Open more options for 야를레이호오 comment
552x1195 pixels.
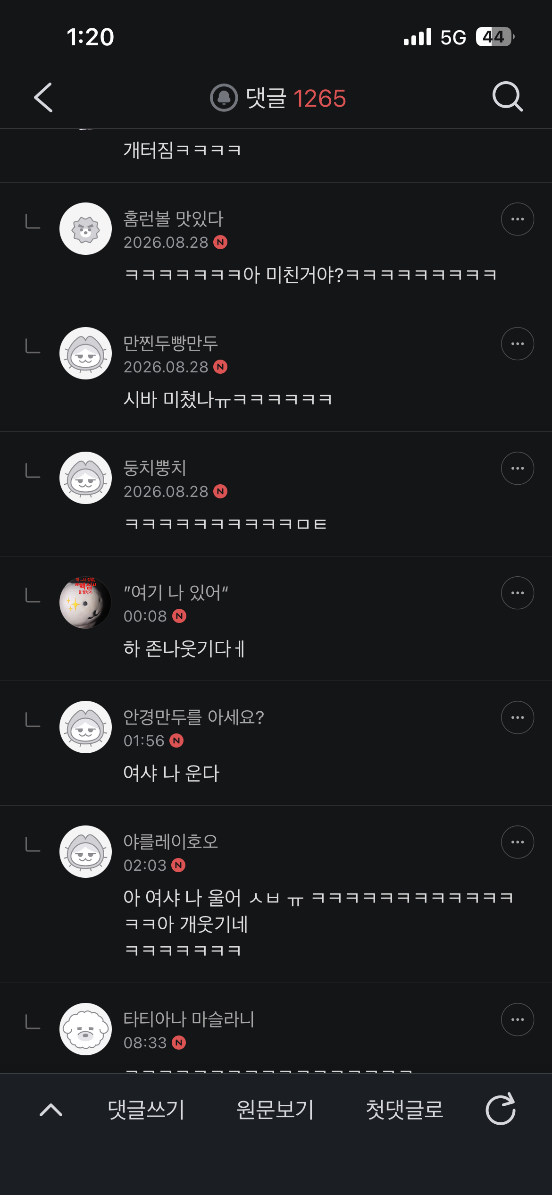click(x=518, y=842)
